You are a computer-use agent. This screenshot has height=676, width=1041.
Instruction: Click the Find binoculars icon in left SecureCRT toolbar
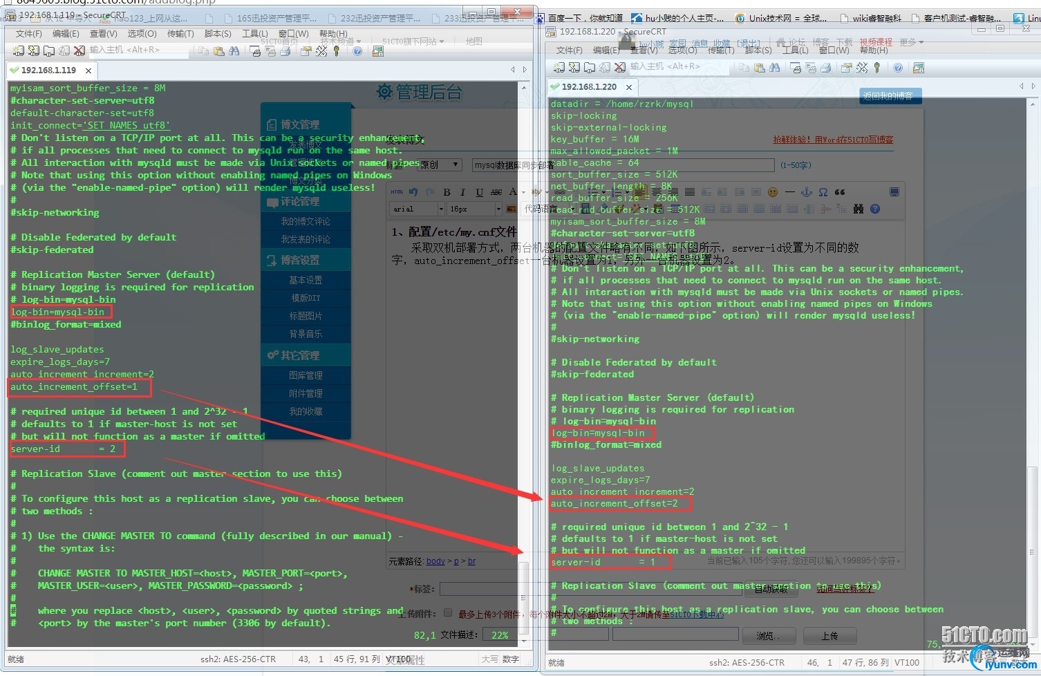point(234,51)
